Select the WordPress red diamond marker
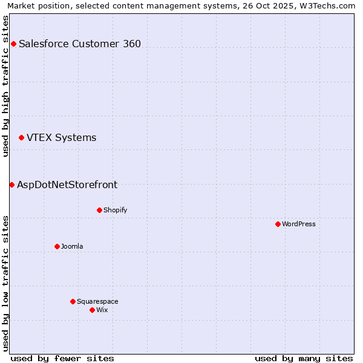The height and width of the screenshot is (363, 363). (x=278, y=224)
